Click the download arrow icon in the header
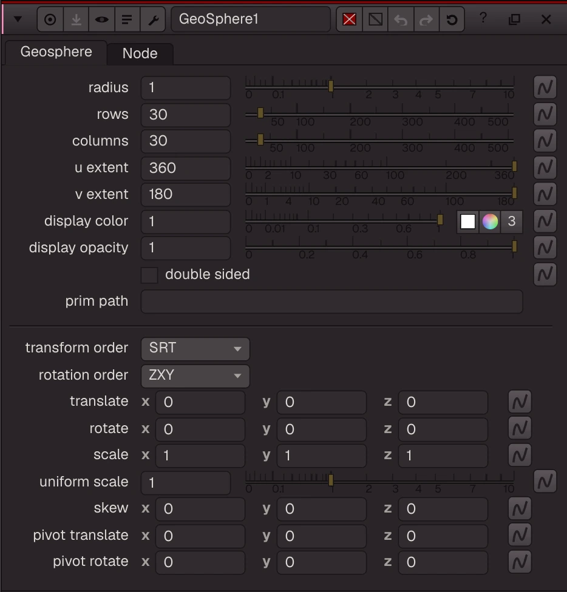Screen dimensions: 567x592 [x=76, y=19]
